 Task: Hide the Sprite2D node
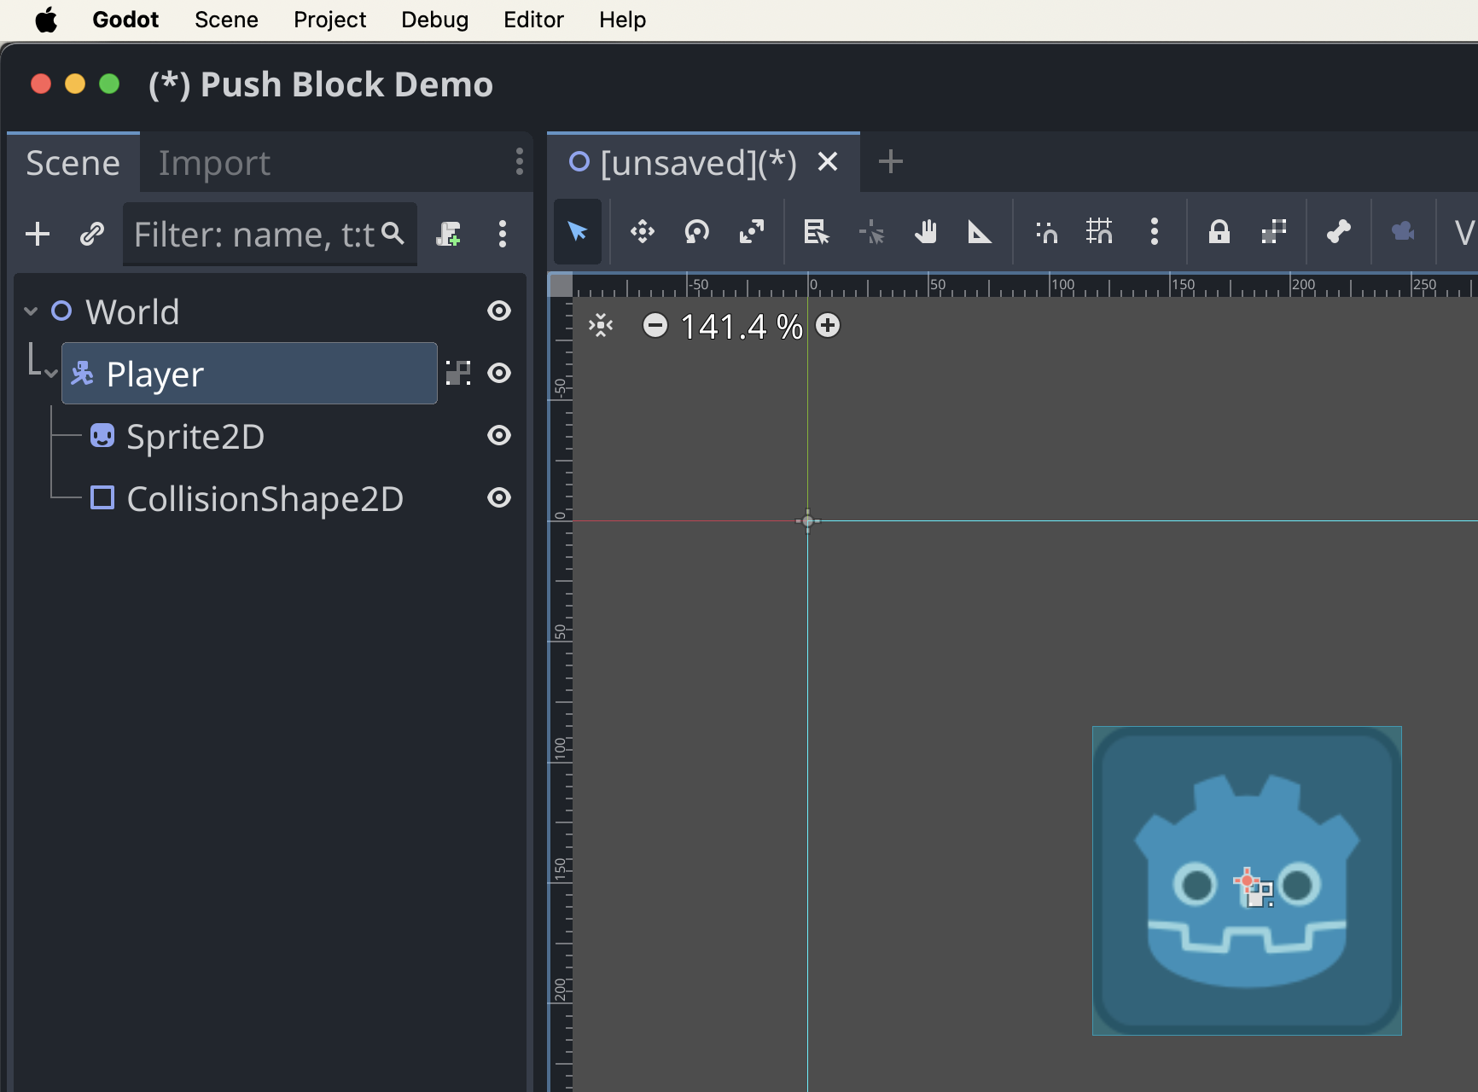498,436
